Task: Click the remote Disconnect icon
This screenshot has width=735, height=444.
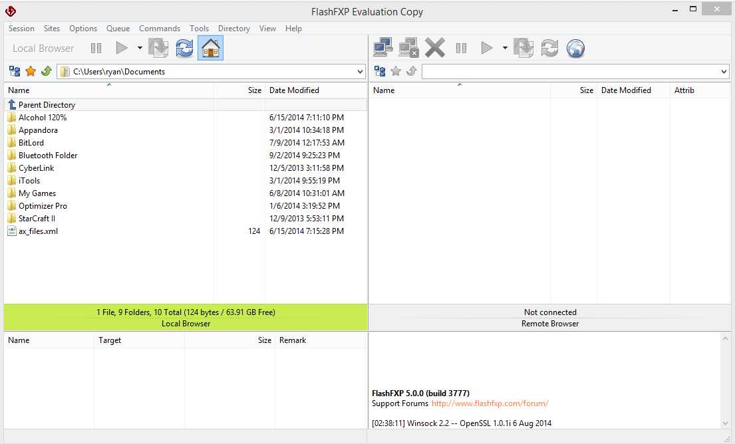Action: click(x=408, y=48)
